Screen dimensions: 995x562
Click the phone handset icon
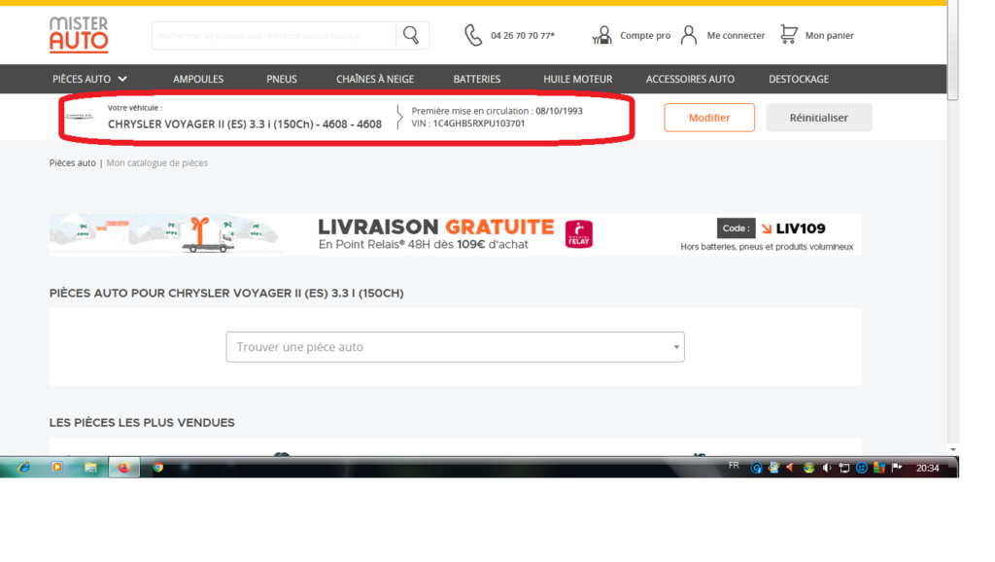click(473, 36)
